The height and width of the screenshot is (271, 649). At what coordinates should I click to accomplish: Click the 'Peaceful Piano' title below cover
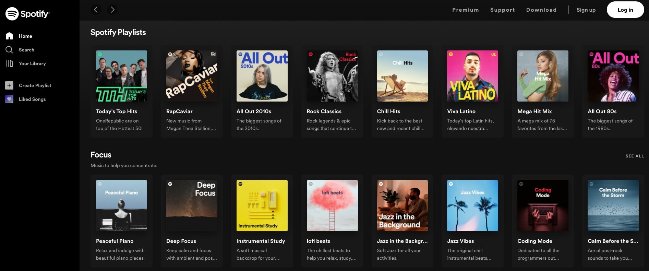(115, 241)
